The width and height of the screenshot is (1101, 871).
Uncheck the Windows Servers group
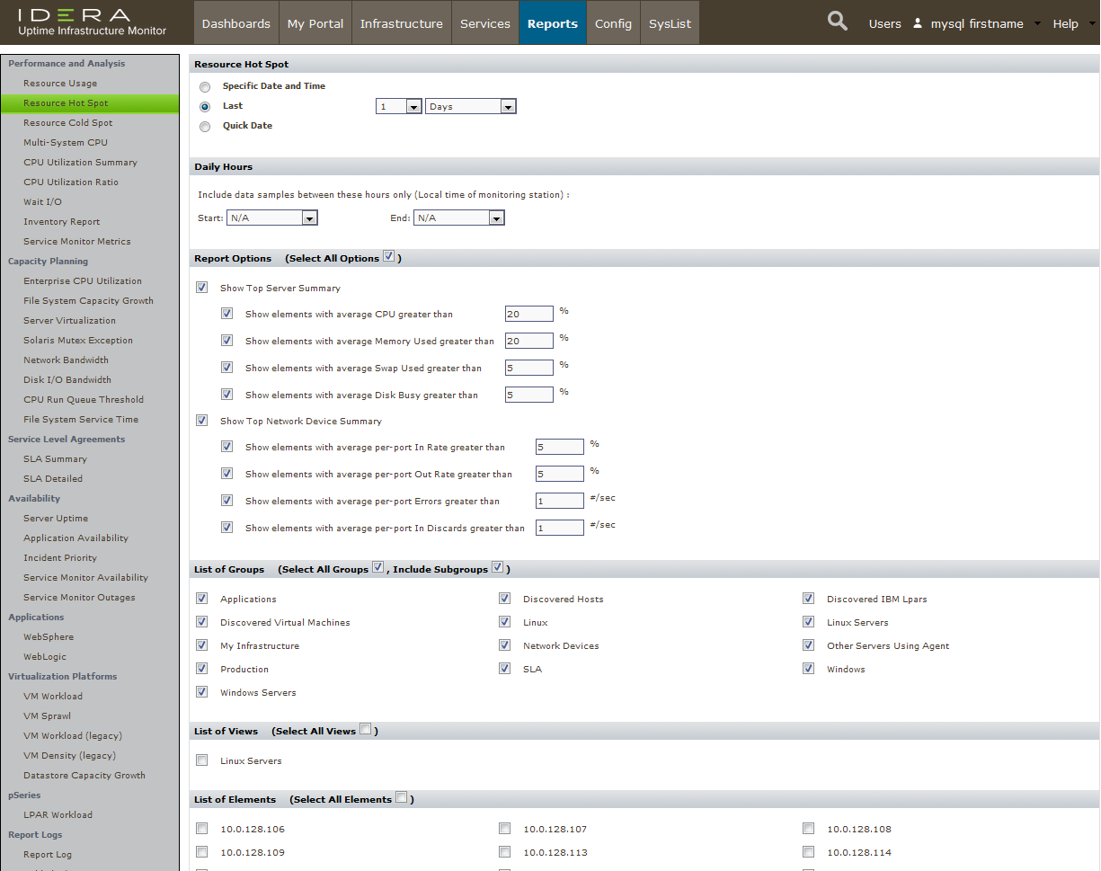tap(201, 692)
